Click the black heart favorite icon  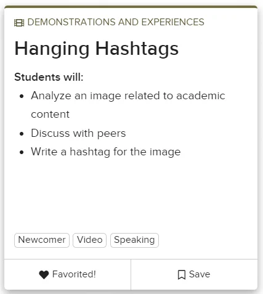44,274
